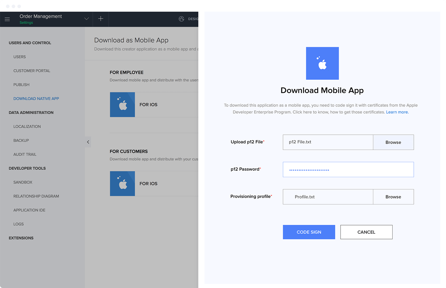
Task: Select Download Native App
Action: [36, 99]
